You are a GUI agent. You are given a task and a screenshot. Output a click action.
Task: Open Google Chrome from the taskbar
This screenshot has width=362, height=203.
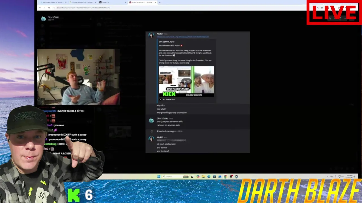click(x=225, y=176)
